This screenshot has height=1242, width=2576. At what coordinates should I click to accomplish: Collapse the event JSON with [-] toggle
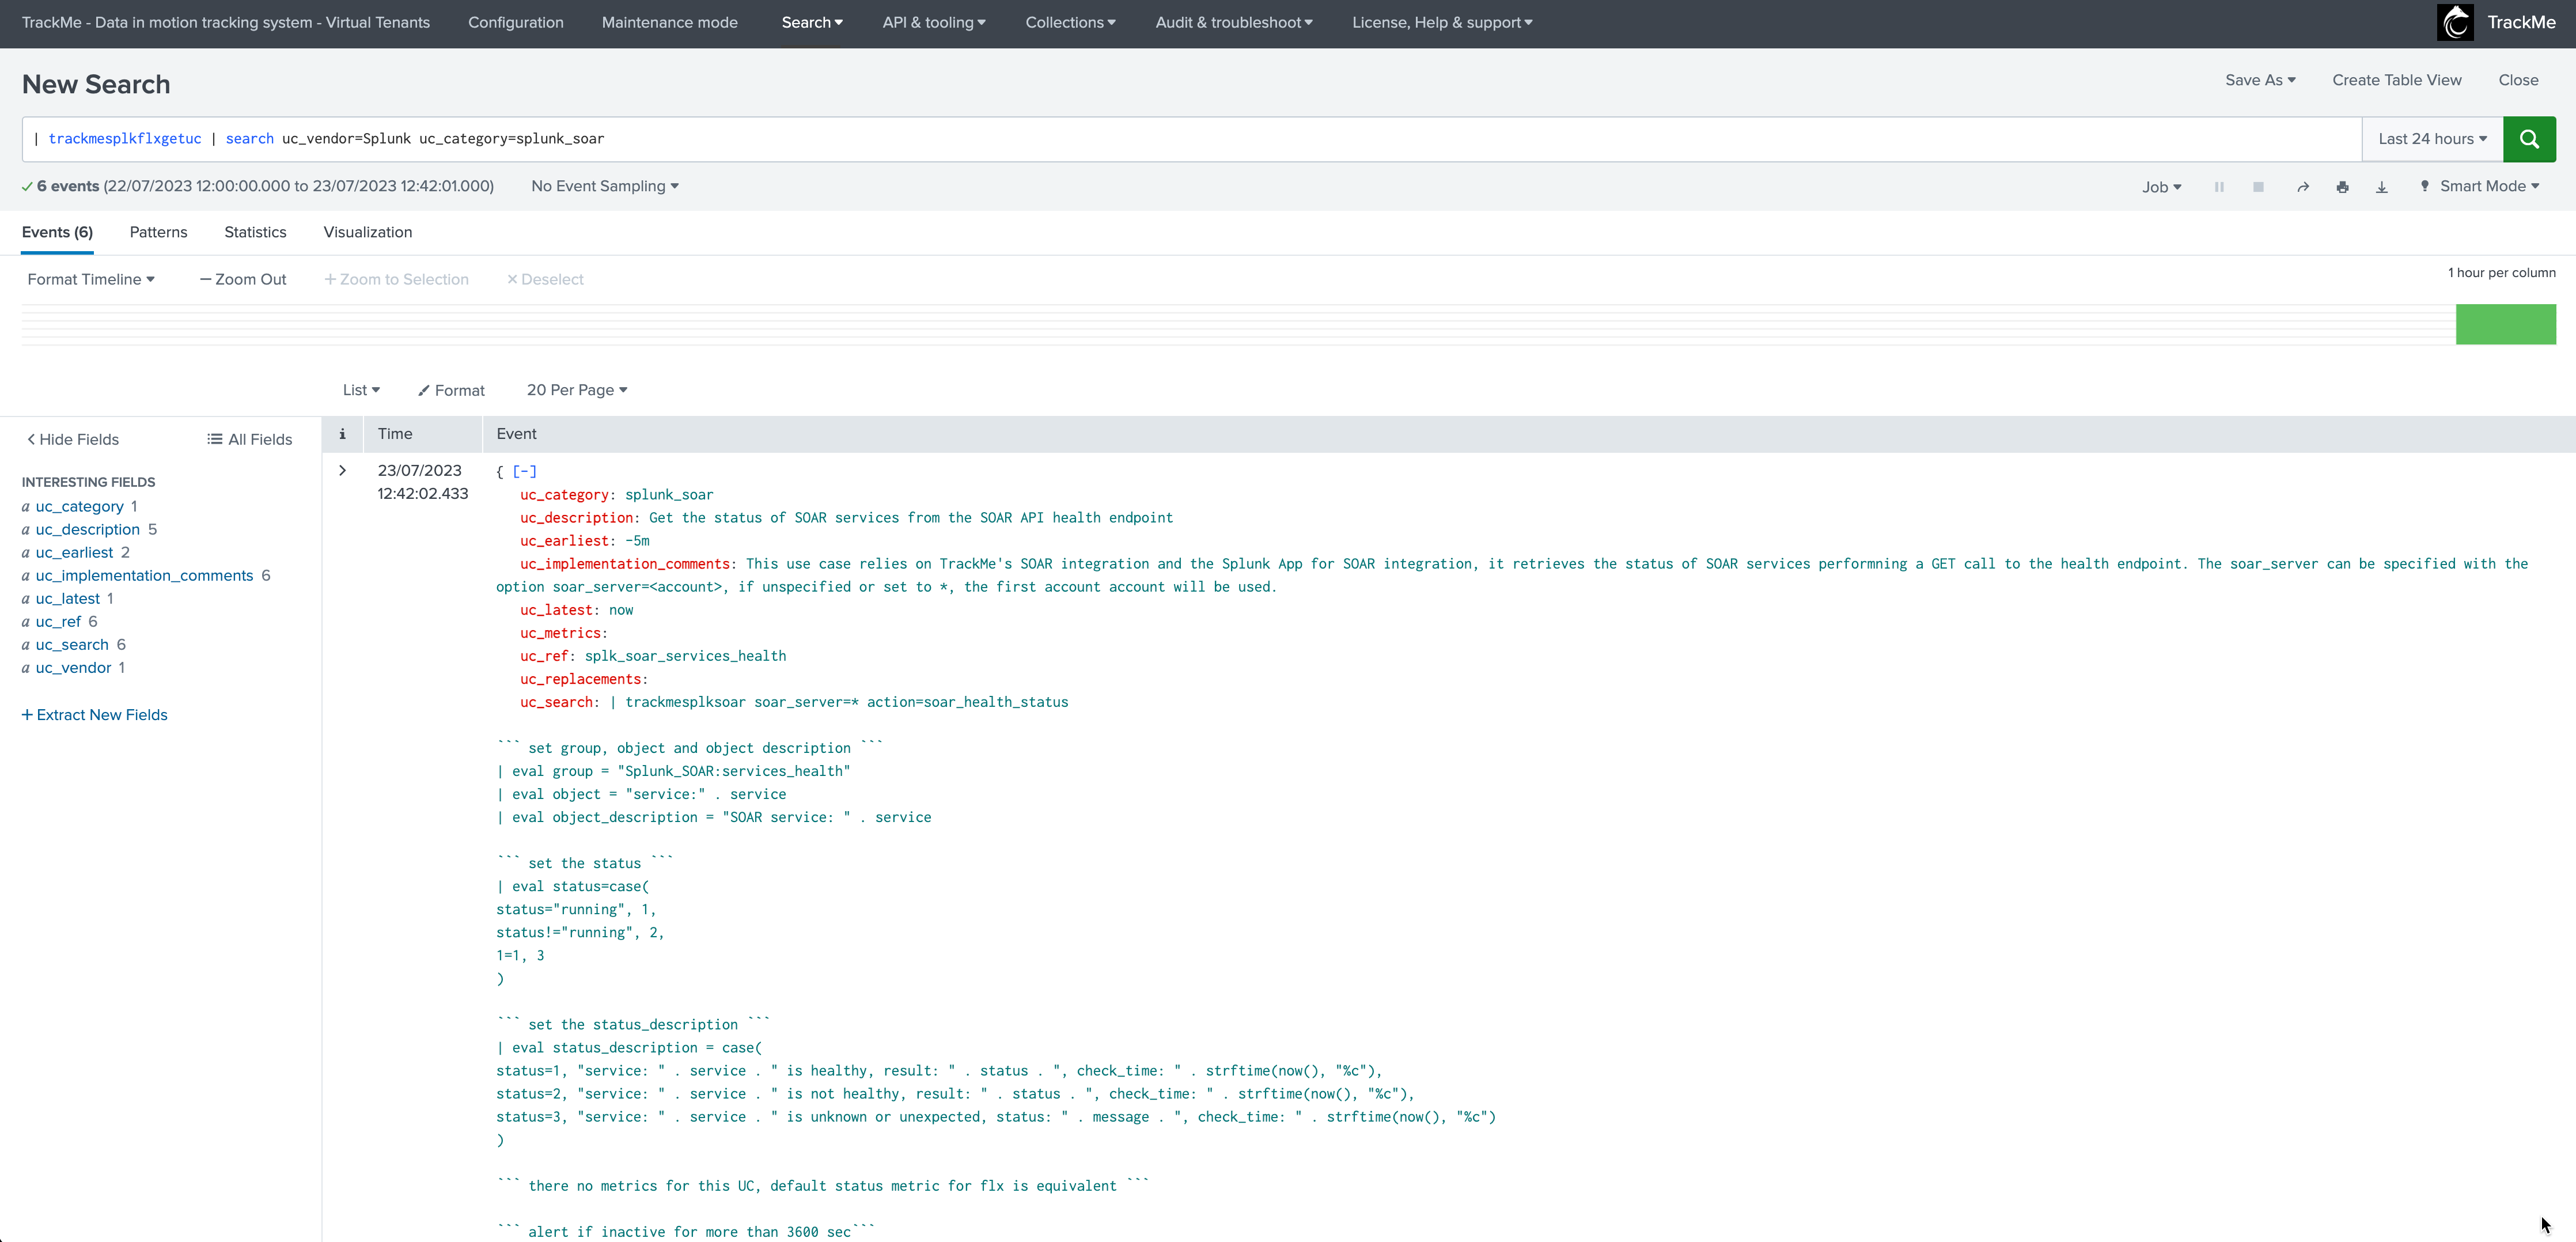[524, 471]
